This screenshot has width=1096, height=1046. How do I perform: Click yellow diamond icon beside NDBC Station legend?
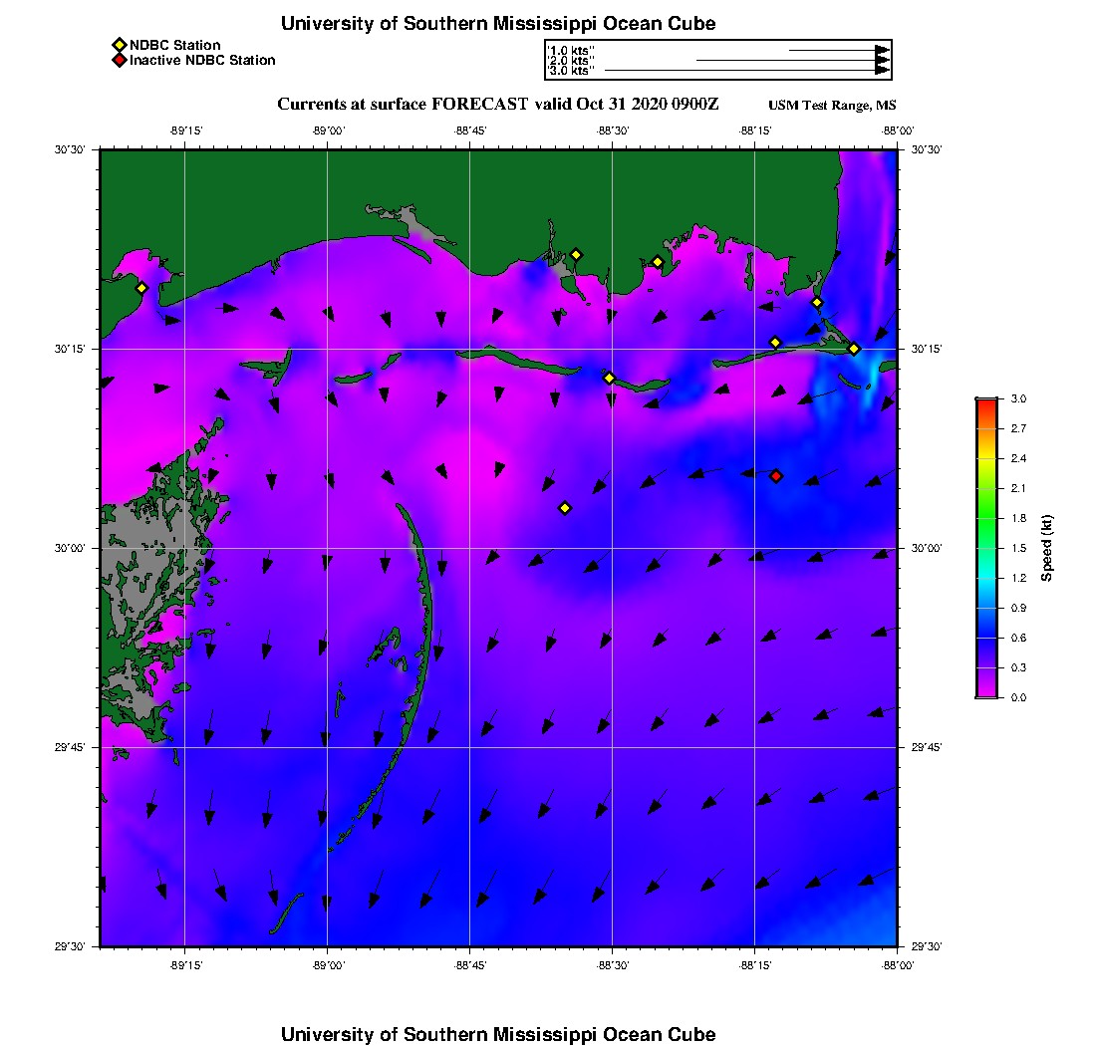pos(119,45)
